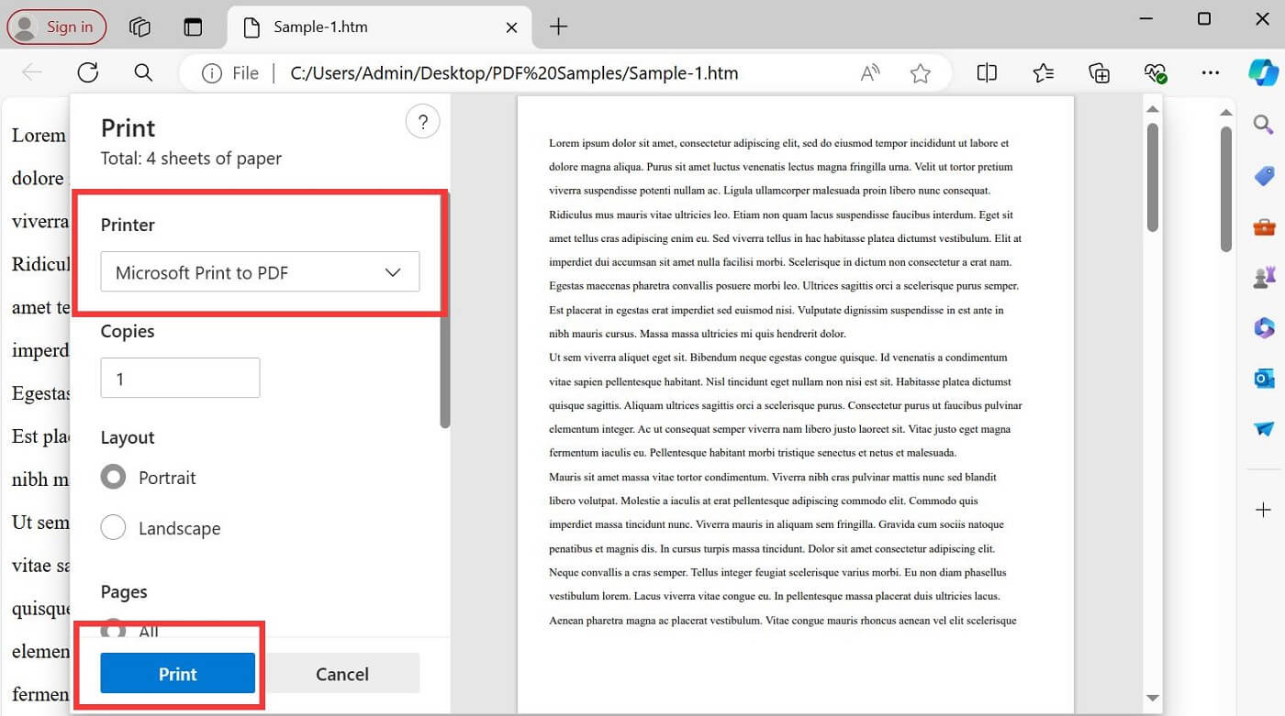1285x716 pixels.
Task: Select the Portrait layout option
Action: coord(113,477)
